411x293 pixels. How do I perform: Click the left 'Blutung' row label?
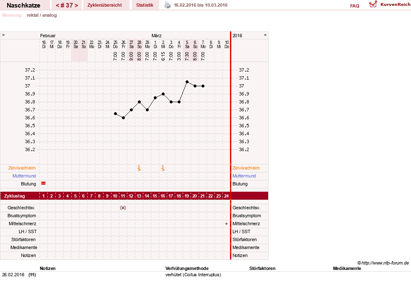[28, 184]
